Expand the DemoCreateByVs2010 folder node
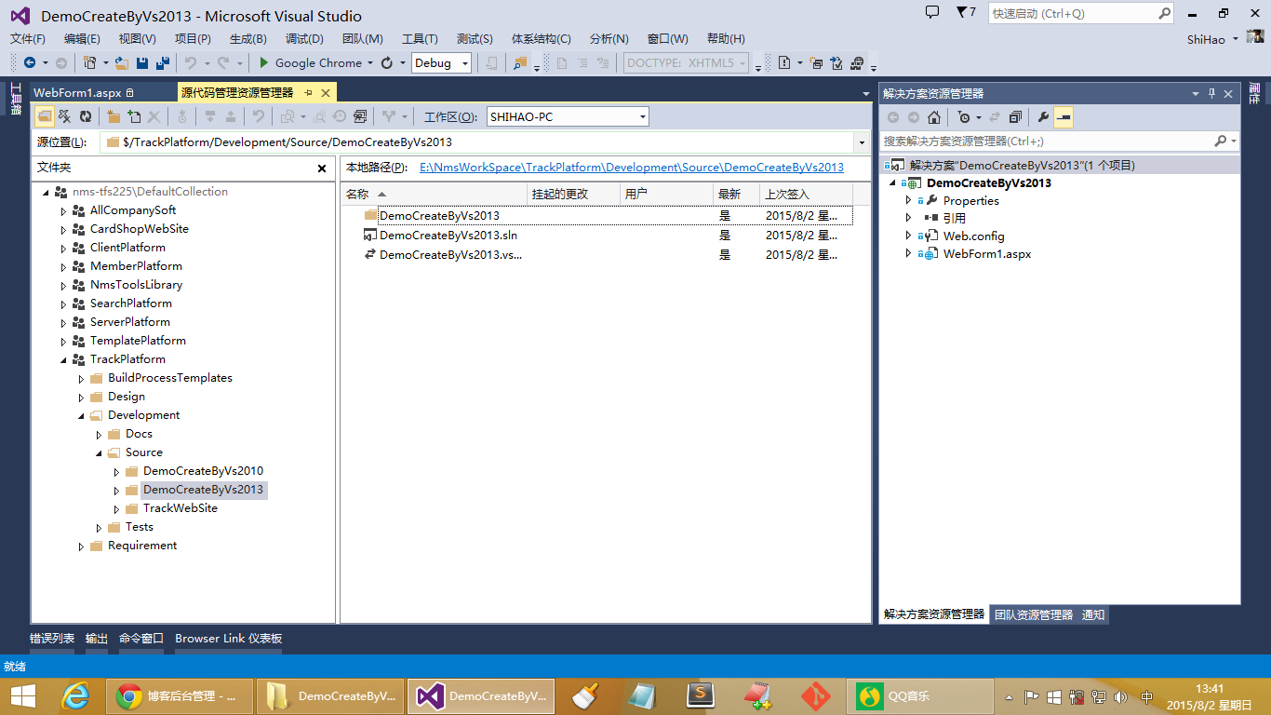1271x715 pixels. (116, 471)
